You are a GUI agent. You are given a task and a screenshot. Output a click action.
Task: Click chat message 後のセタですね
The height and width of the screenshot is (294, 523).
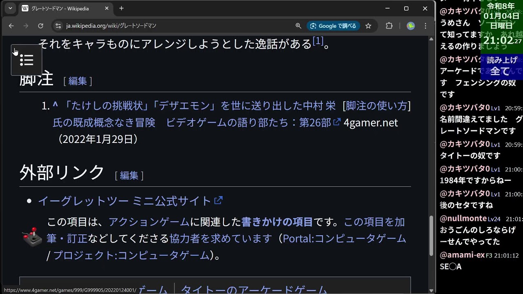coord(466,205)
